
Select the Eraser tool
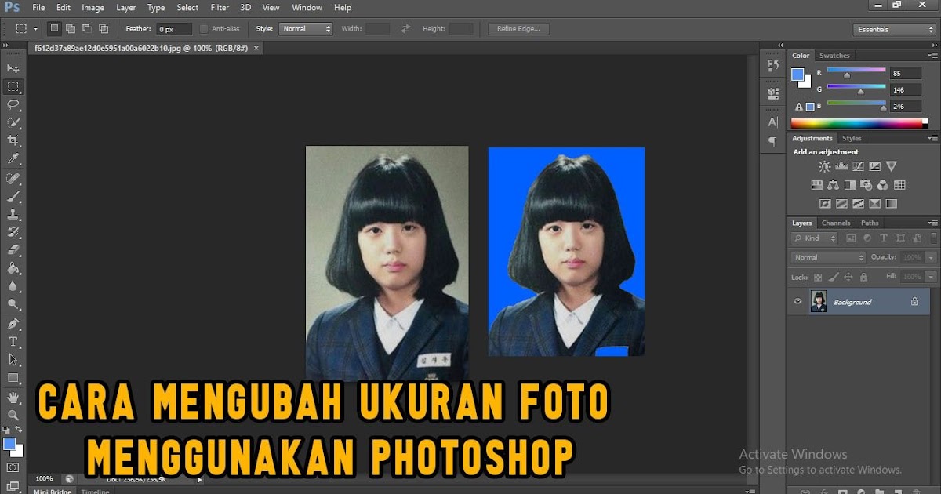pyautogui.click(x=13, y=250)
